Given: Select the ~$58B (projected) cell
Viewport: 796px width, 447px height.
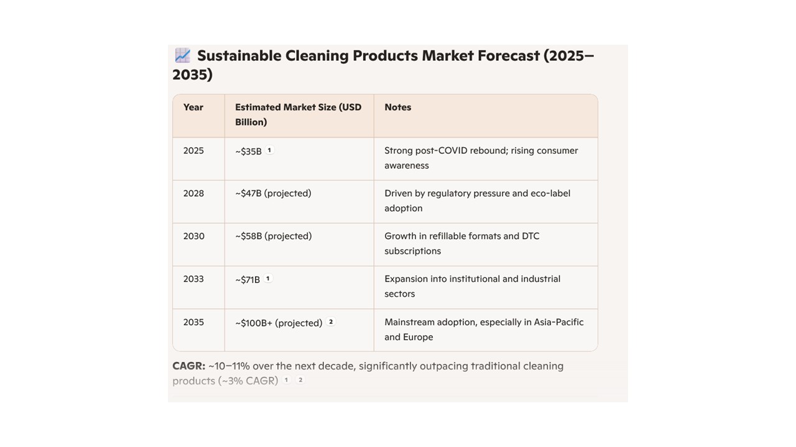Looking at the screenshot, I should coord(273,237).
